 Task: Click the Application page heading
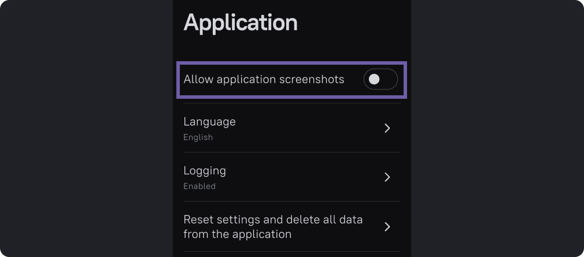point(241,23)
